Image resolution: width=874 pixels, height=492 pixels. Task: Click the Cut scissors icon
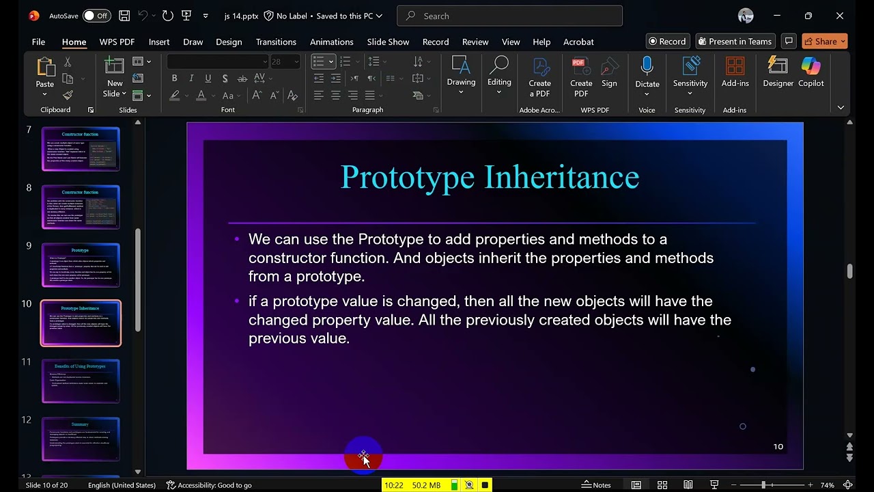68,62
